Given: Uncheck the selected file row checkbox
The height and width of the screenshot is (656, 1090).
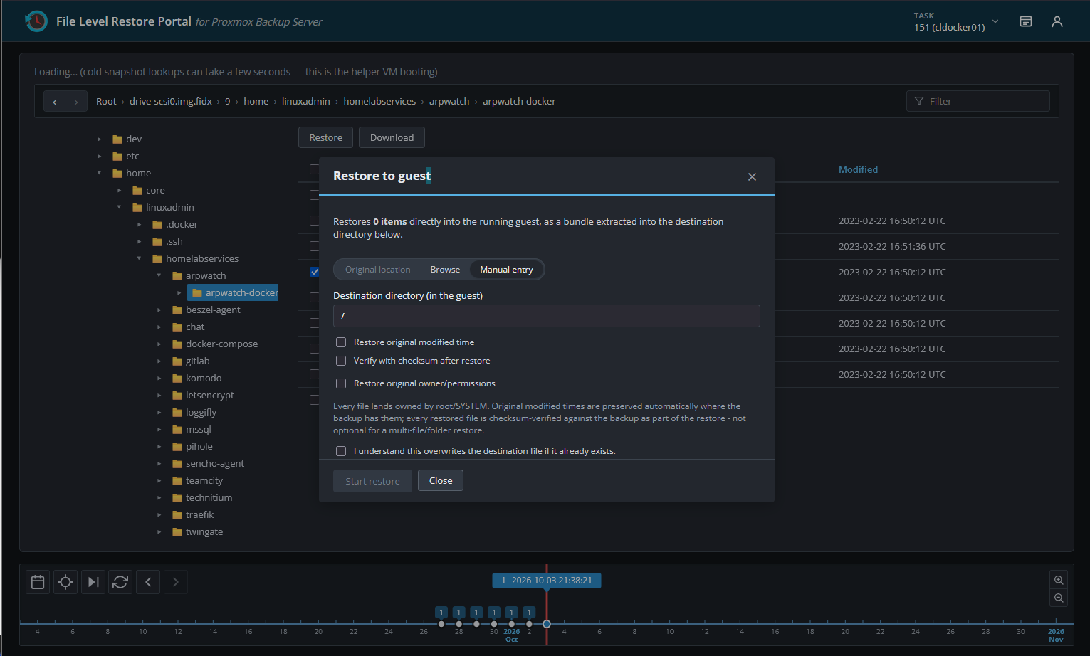Looking at the screenshot, I should point(314,272).
